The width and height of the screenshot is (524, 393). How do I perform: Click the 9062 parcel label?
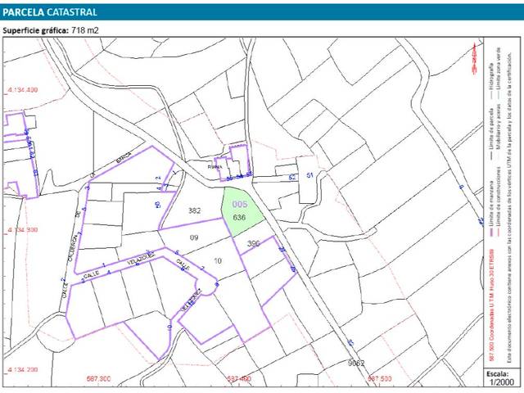pos(355,362)
